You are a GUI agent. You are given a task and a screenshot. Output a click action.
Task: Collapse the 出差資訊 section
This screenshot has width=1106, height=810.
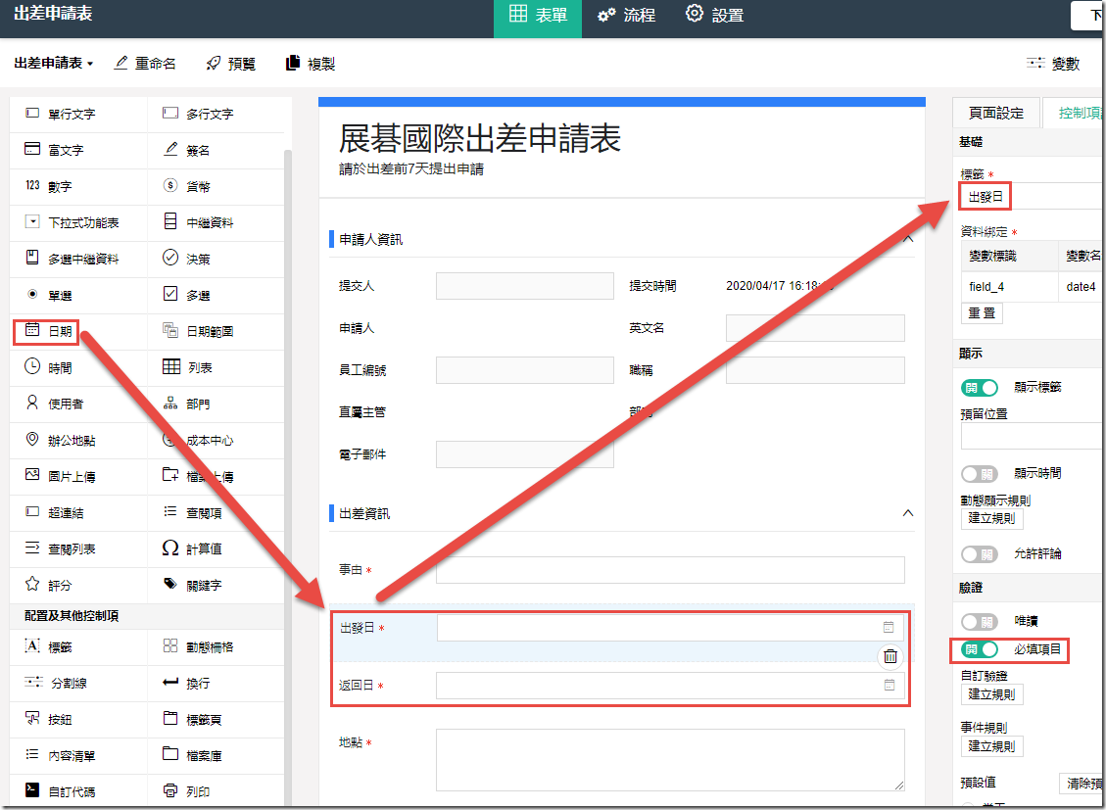coord(908,513)
